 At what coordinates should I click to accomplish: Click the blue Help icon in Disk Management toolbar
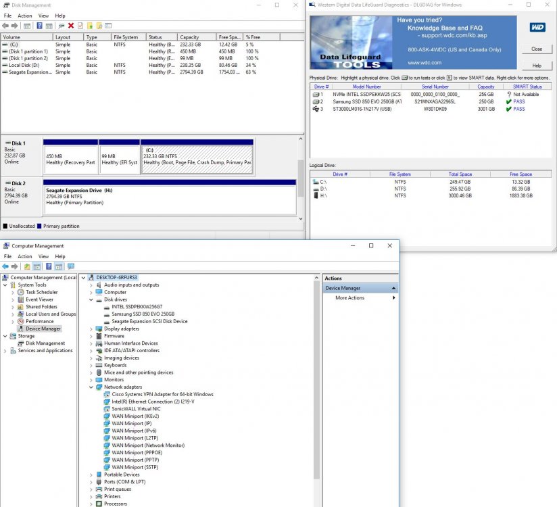tap(39, 26)
